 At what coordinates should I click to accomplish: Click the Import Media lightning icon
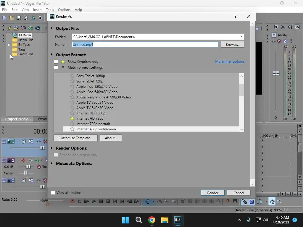(x=9, y=28)
